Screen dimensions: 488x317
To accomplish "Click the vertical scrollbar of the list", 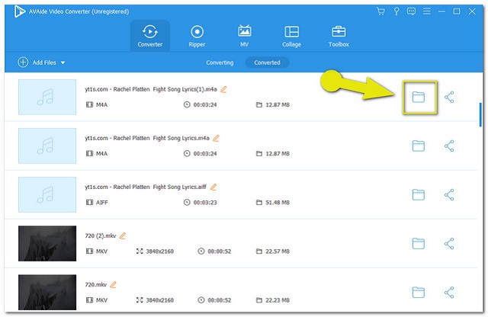I will click(x=480, y=114).
